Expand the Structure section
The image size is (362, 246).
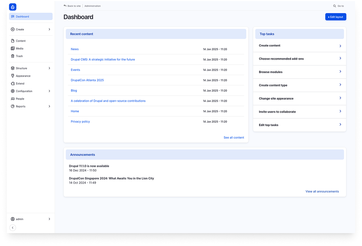click(21, 68)
